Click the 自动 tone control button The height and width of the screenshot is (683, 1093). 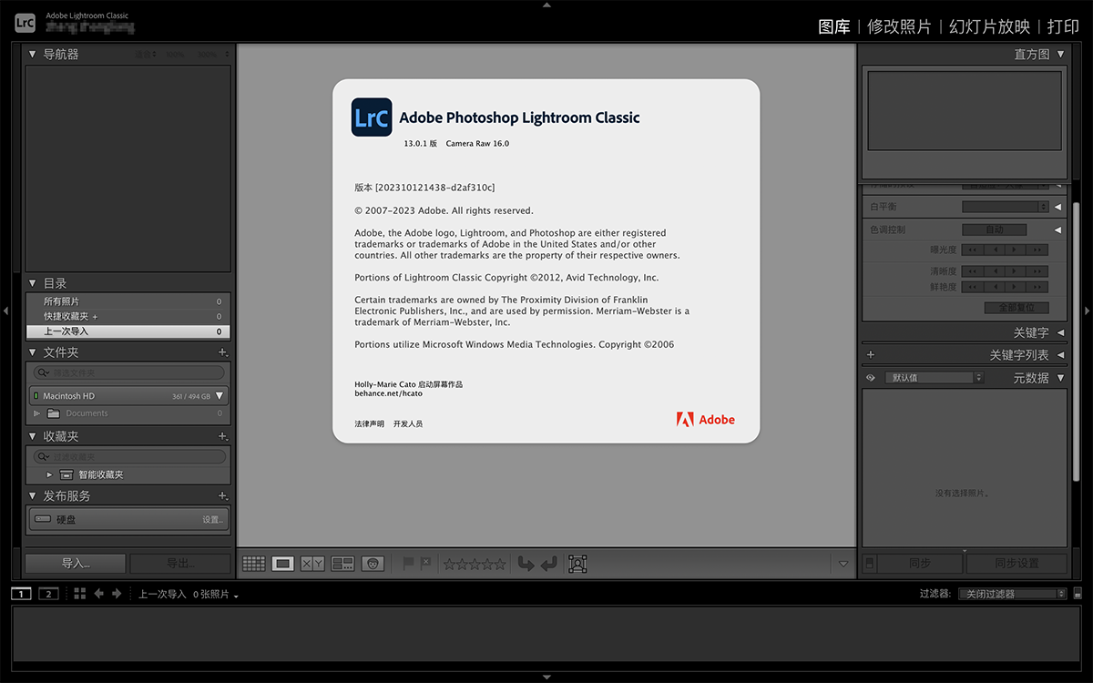tap(994, 229)
